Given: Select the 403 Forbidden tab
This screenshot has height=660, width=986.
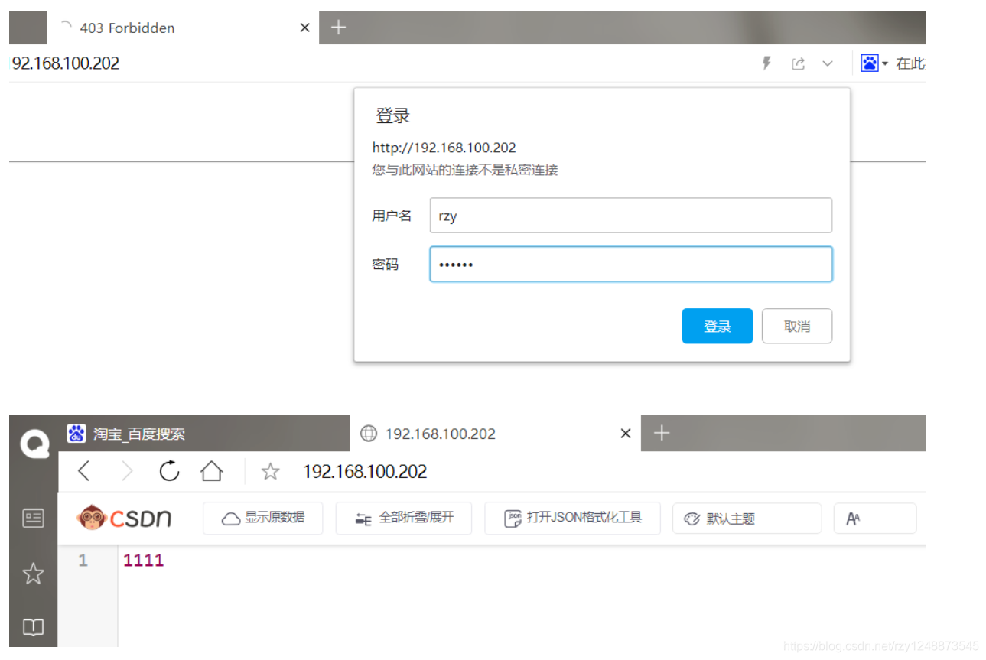Looking at the screenshot, I should pos(184,28).
